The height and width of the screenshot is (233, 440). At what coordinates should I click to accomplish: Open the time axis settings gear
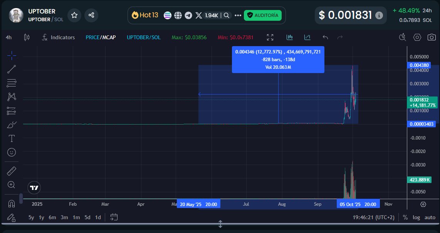click(423, 204)
